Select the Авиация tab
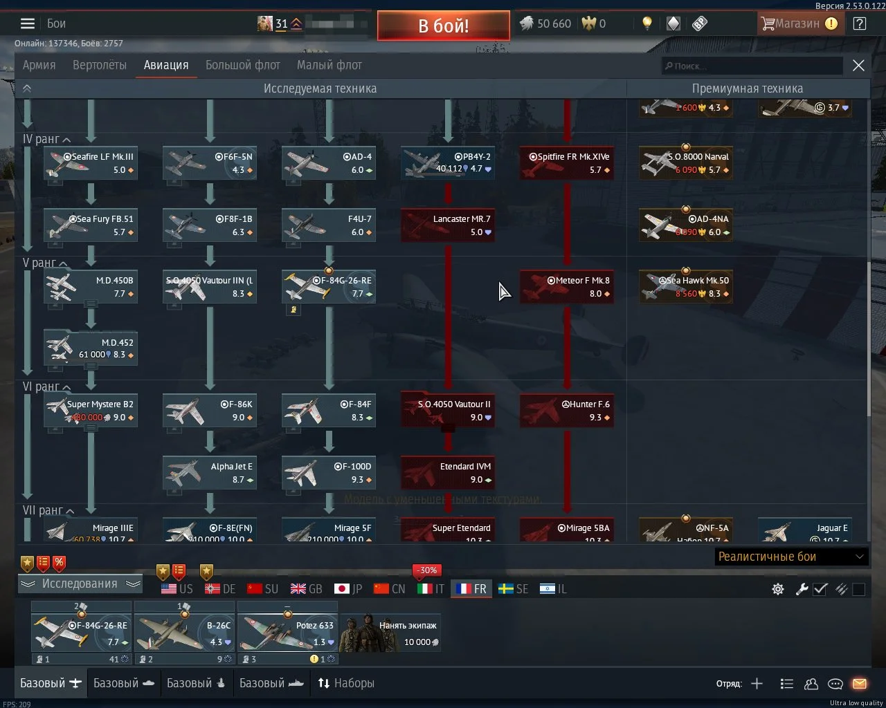 166,65
